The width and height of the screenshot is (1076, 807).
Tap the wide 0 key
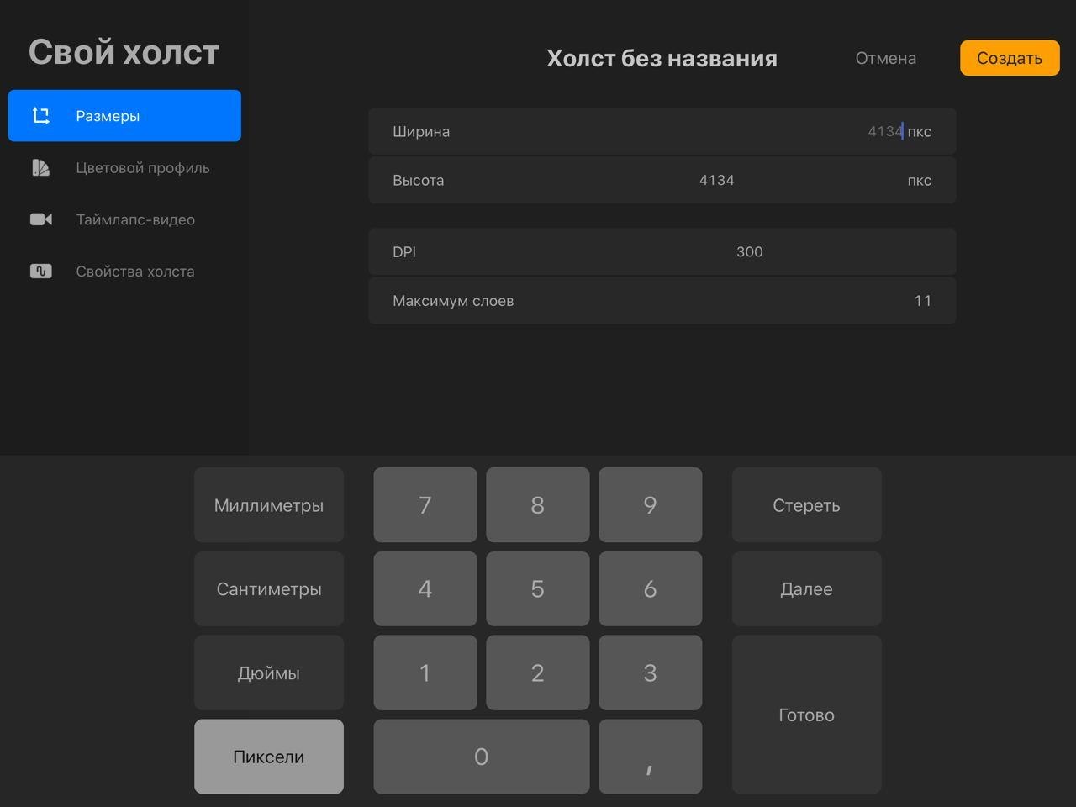click(x=482, y=757)
